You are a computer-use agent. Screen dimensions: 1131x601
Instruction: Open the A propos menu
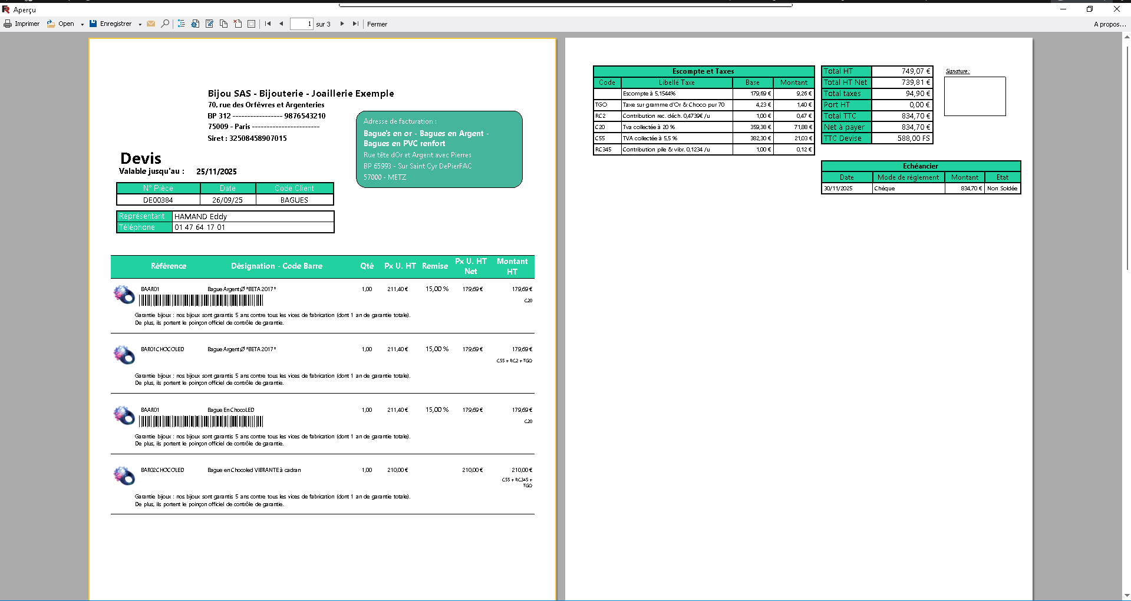tap(1109, 24)
